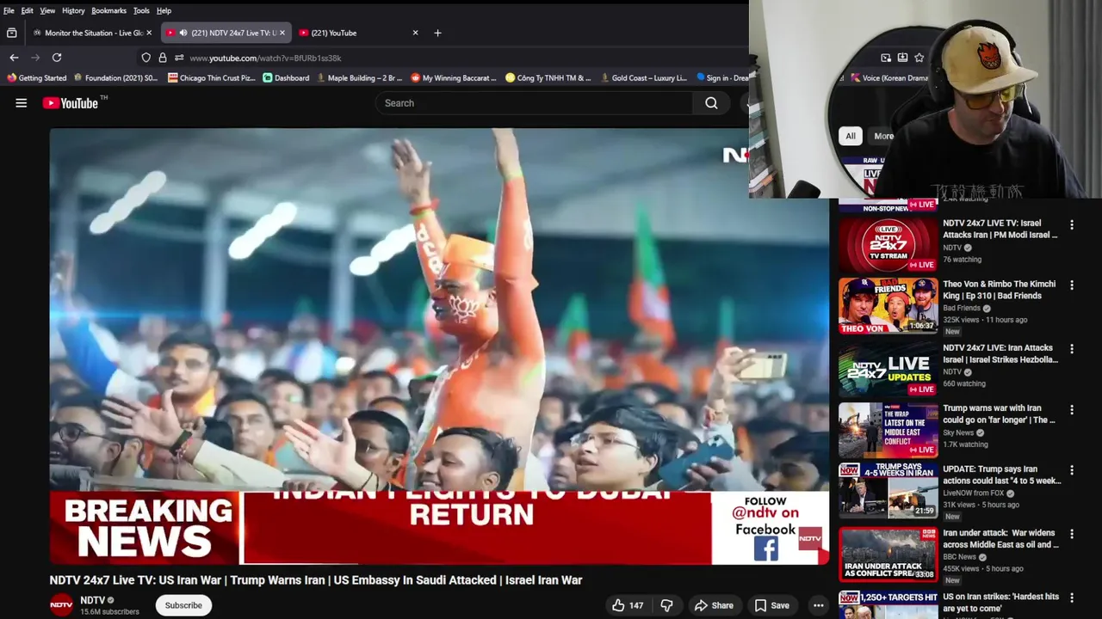This screenshot has height=619, width=1102.
Task: Open Firefox tab overview button
Action: click(11, 33)
